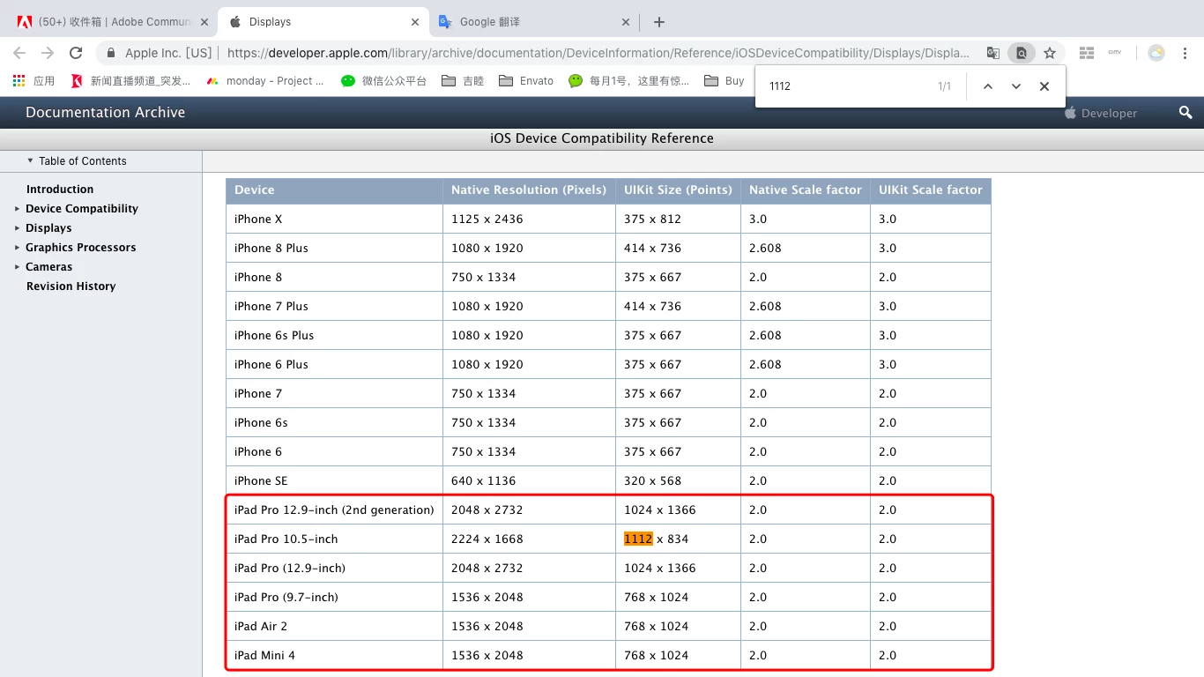The image size is (1204, 677).
Task: Expand the Cameras section arrow
Action: (x=17, y=267)
